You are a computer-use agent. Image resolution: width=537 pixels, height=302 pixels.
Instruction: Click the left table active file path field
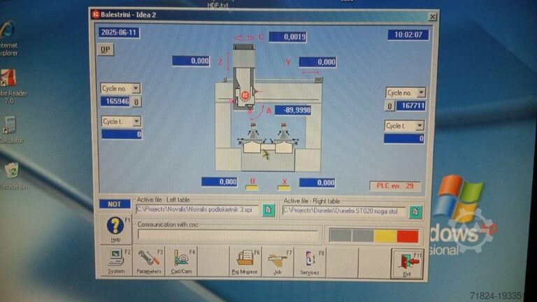pyautogui.click(x=198, y=210)
